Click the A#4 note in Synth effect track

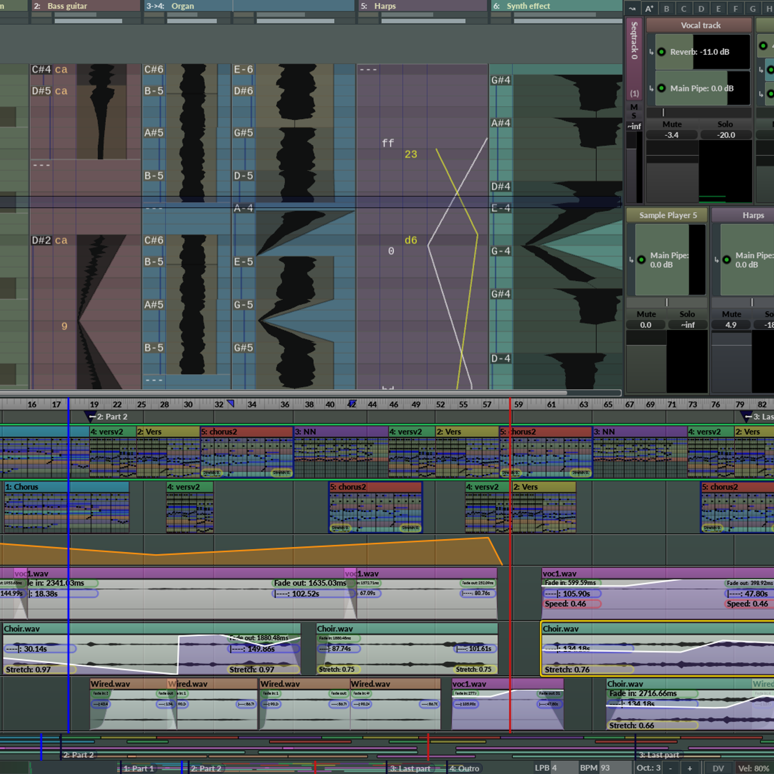click(501, 123)
